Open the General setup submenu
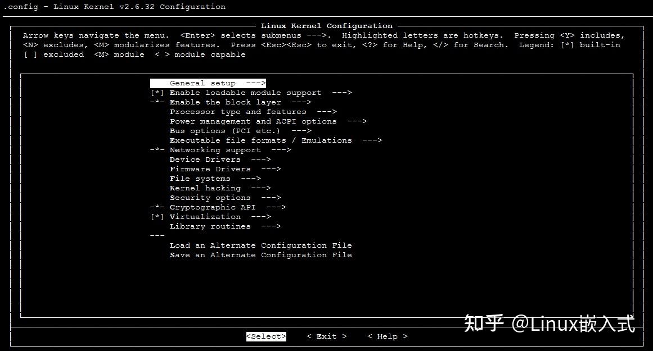 point(202,83)
